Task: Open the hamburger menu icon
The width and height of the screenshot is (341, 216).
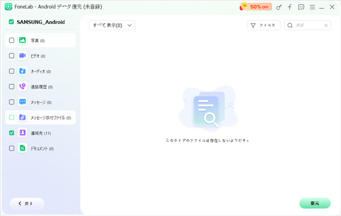Action: tap(313, 7)
